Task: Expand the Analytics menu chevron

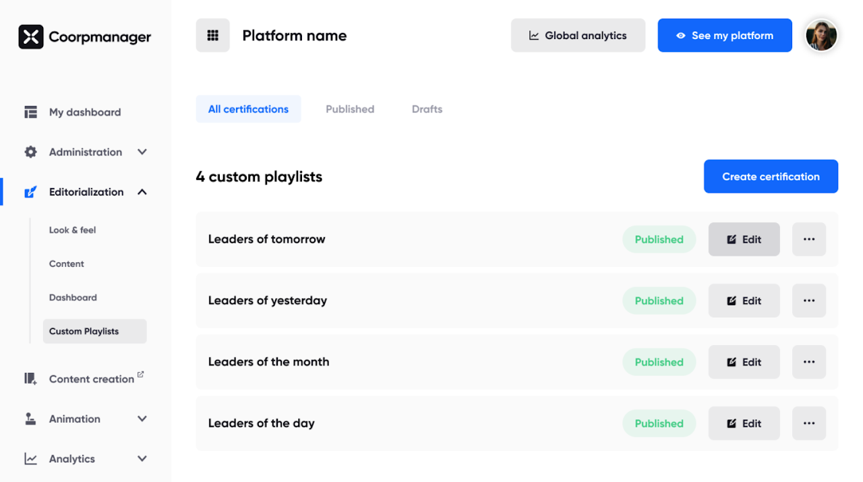Action: point(142,459)
